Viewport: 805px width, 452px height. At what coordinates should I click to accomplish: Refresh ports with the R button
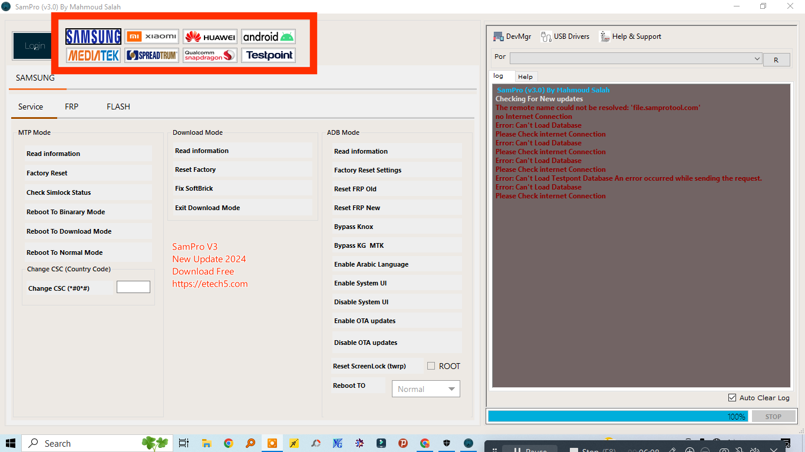pyautogui.click(x=777, y=60)
